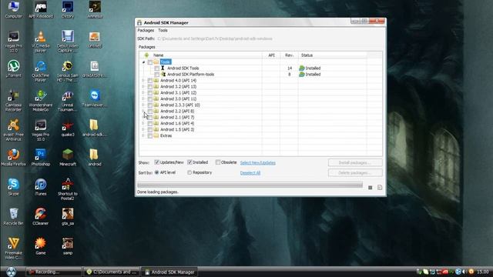The image size is (493, 277).
Task: Open the Packages menu
Action: tap(146, 31)
